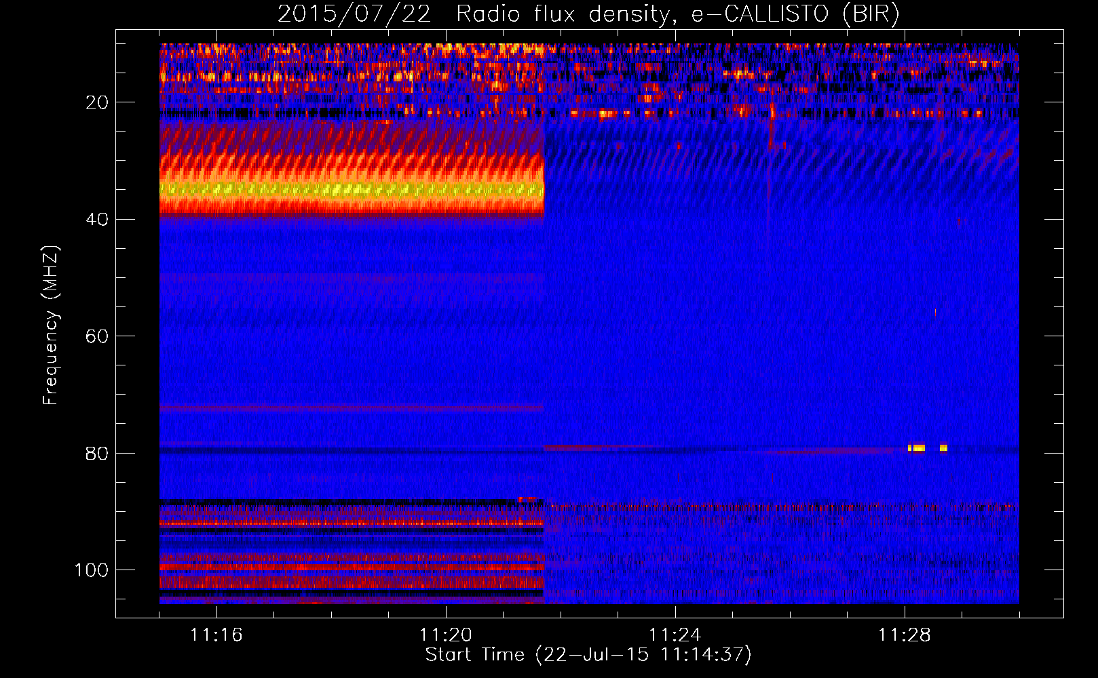Click the '40' frequency tick label

pyautogui.click(x=98, y=220)
